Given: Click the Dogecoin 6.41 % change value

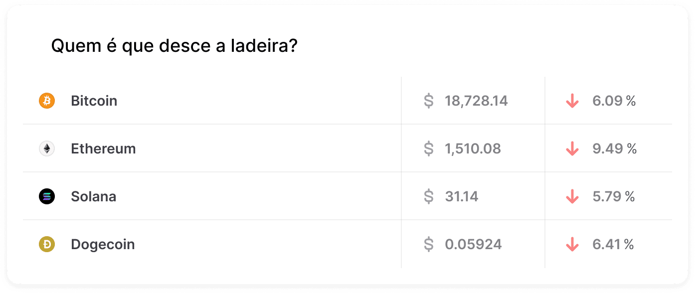Looking at the screenshot, I should tap(613, 245).
